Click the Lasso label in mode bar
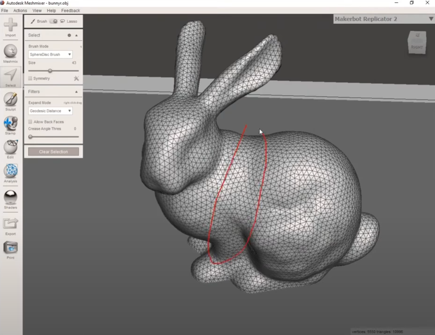 click(x=72, y=21)
